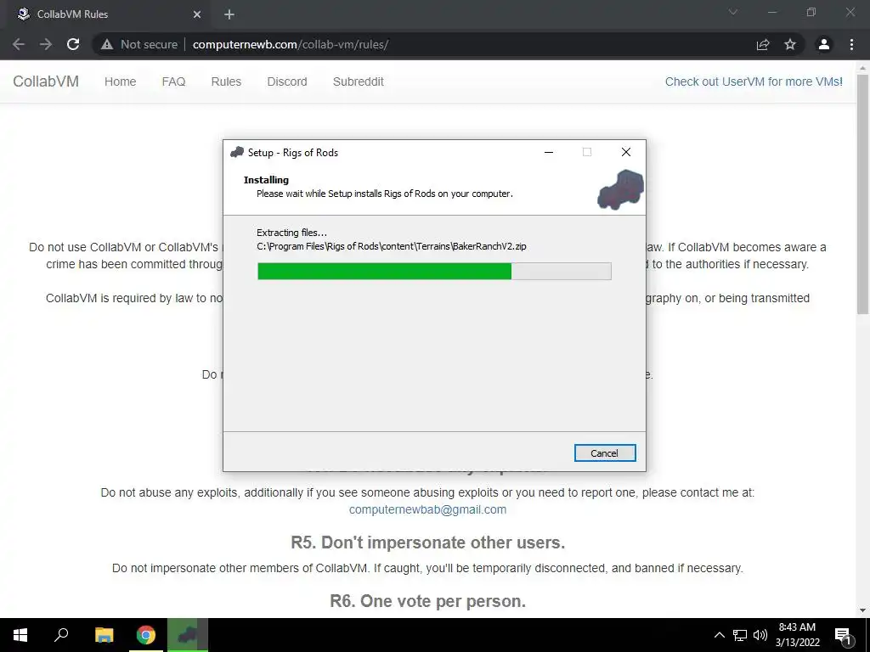Open the tab search chevron
The width and height of the screenshot is (870, 652).
(x=733, y=12)
